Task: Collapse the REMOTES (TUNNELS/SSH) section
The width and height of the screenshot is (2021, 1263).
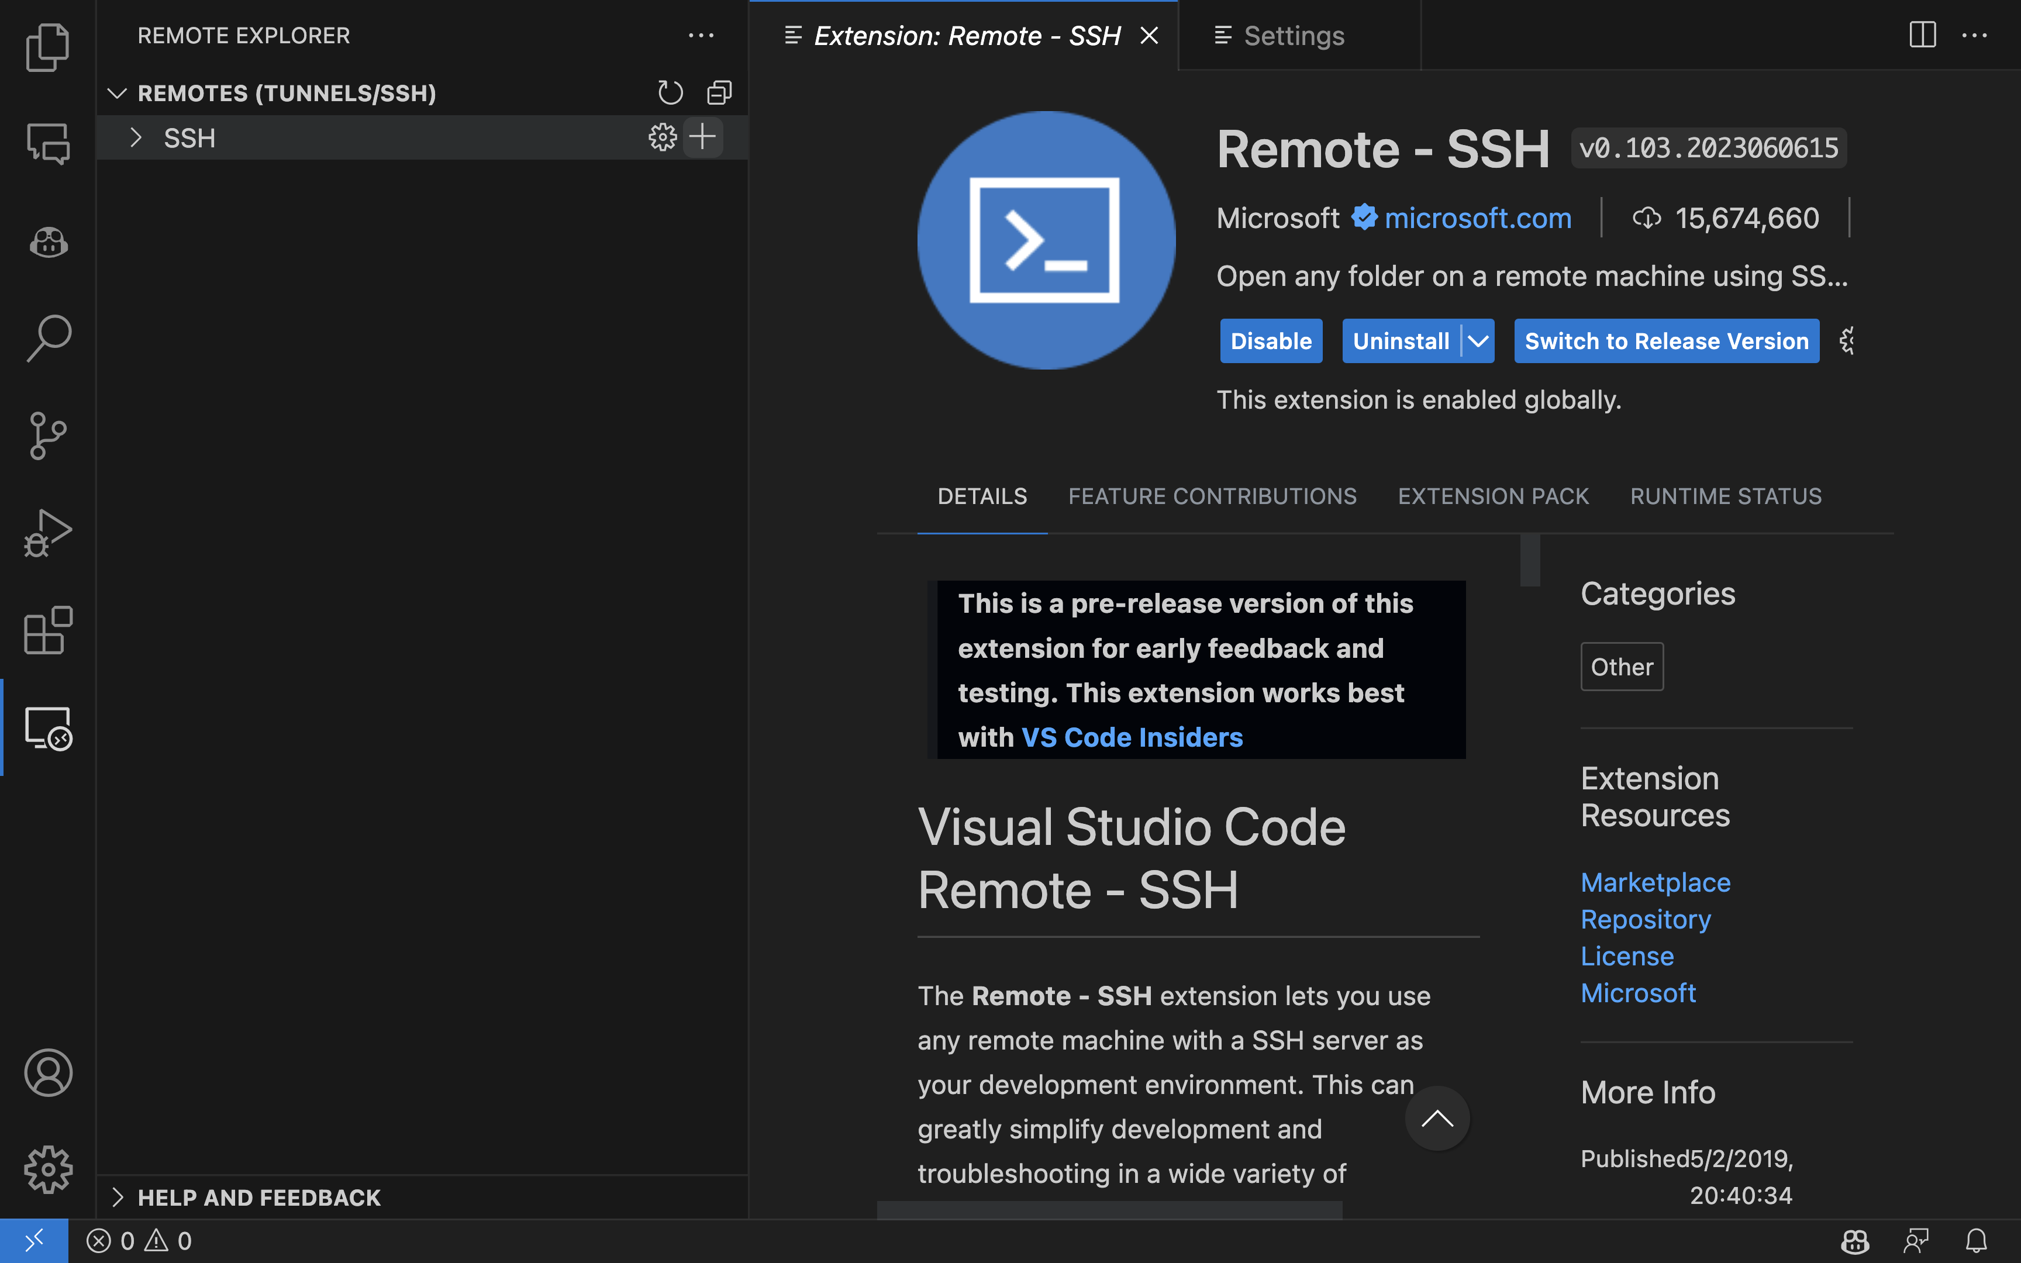Action: coord(117,93)
